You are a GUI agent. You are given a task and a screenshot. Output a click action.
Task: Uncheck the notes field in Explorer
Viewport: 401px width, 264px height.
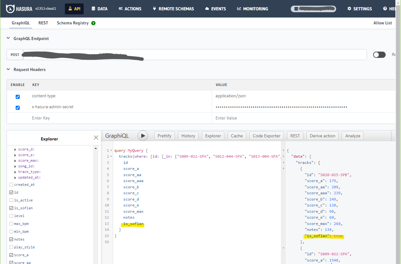pos(12,239)
